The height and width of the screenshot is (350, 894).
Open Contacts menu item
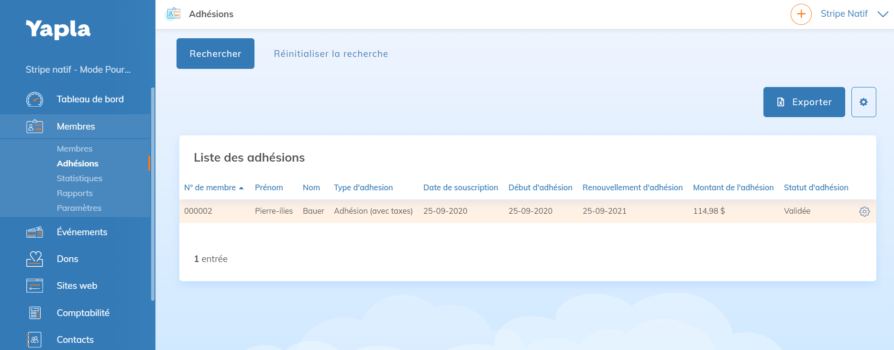tap(75, 339)
